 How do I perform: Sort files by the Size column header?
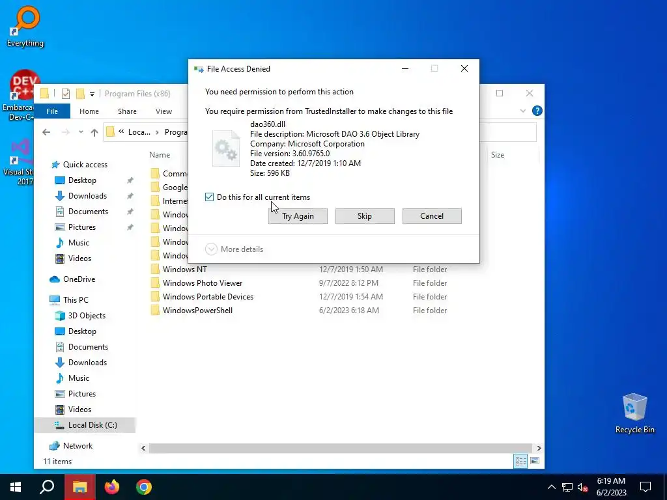coord(498,155)
